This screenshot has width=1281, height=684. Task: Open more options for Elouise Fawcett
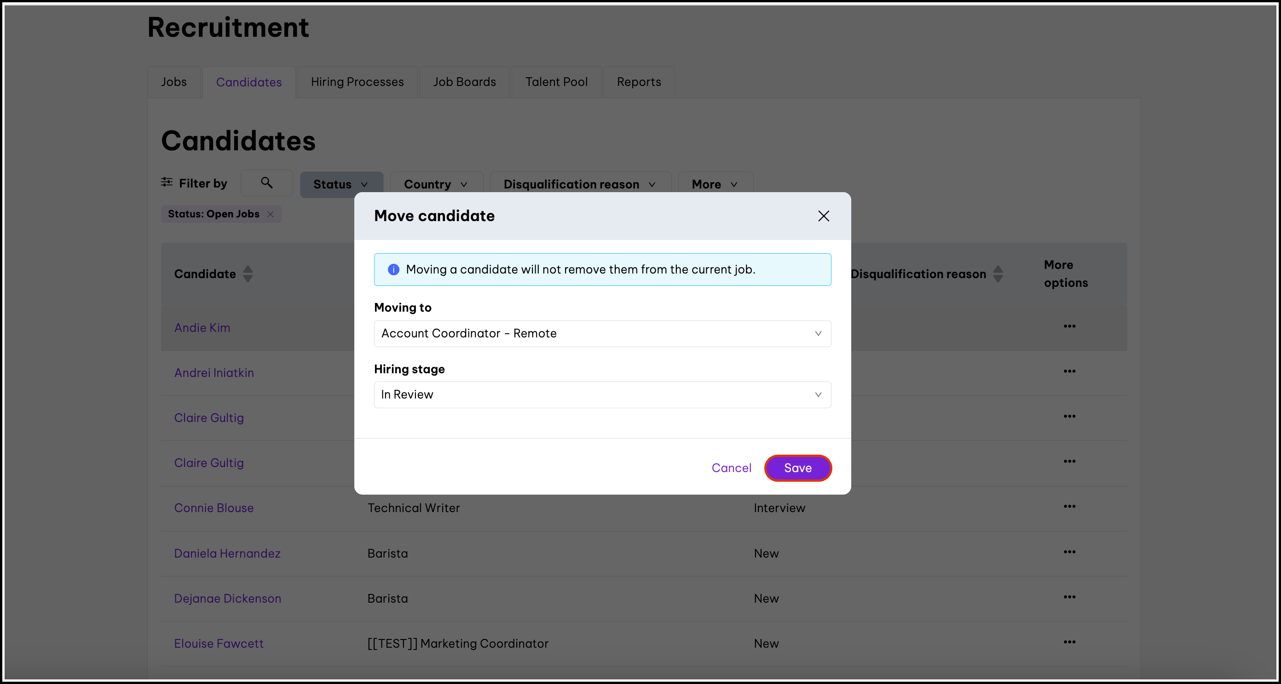(1069, 642)
